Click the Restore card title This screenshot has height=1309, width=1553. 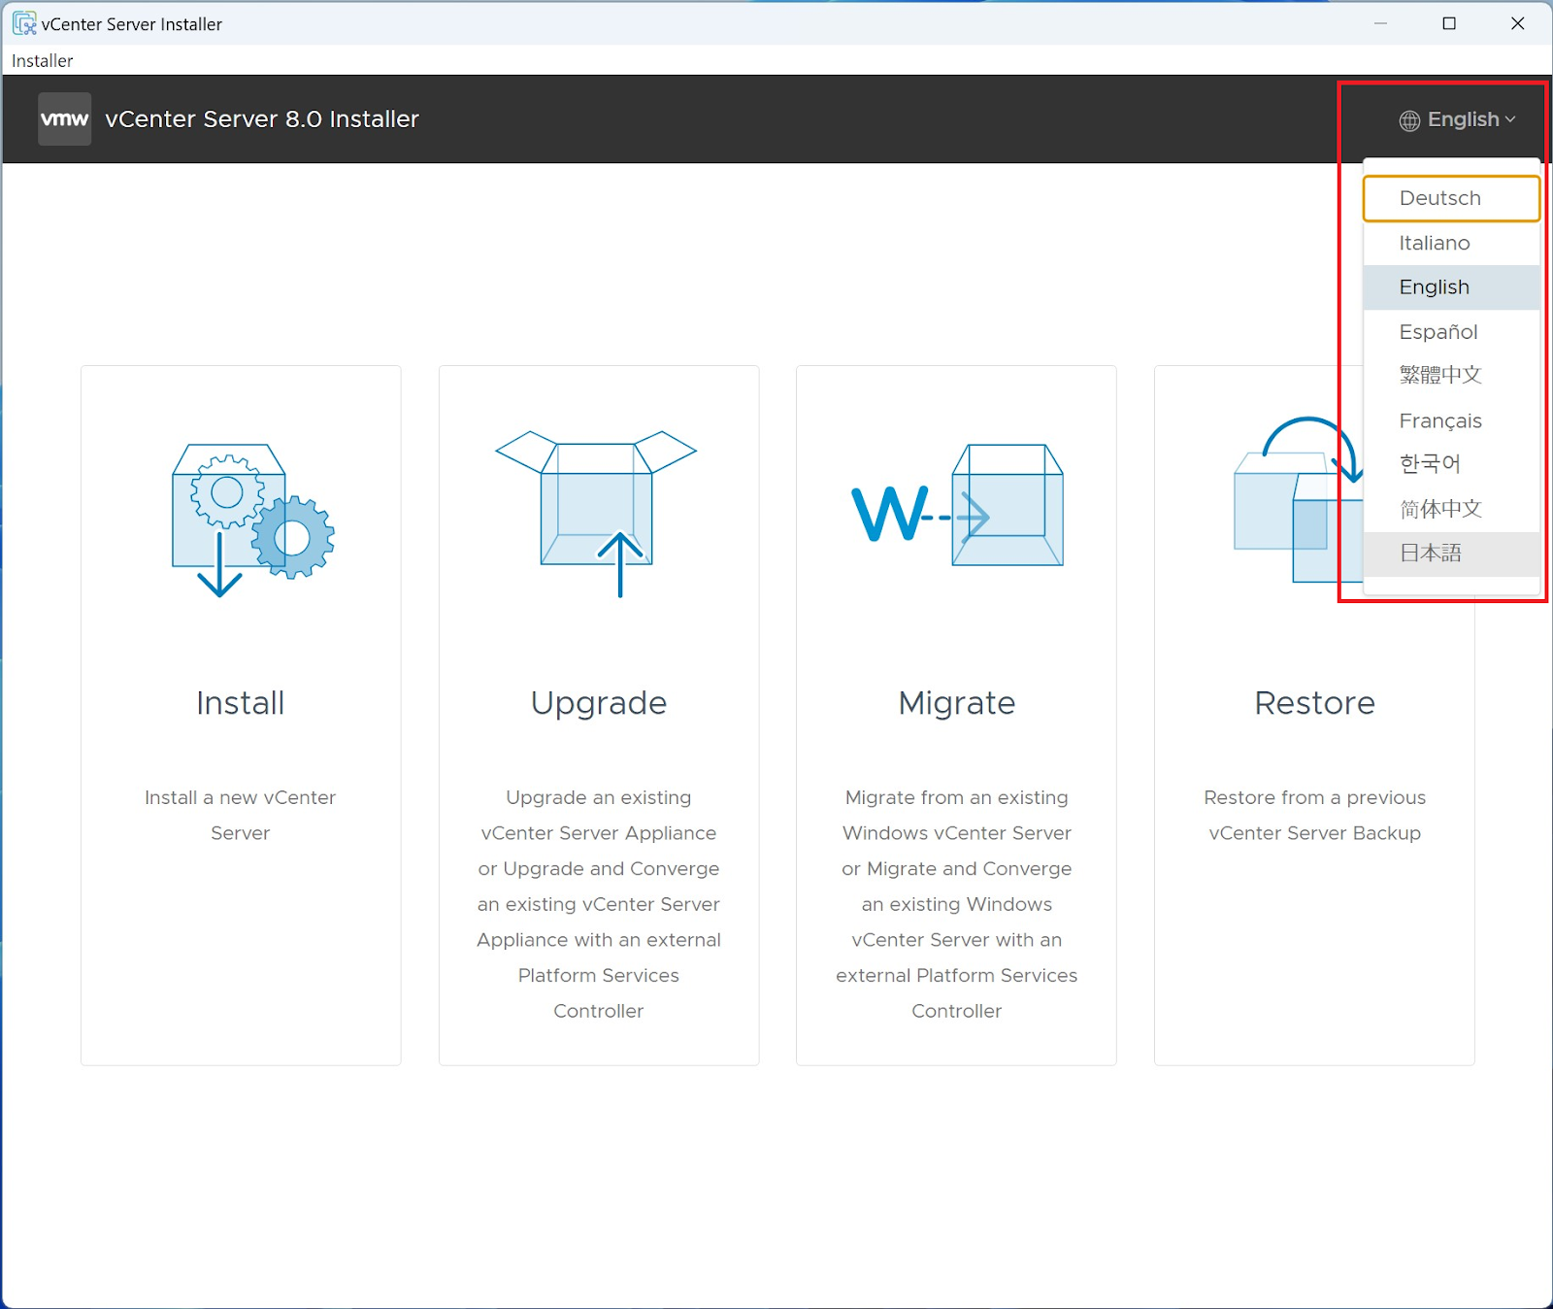pyautogui.click(x=1315, y=703)
